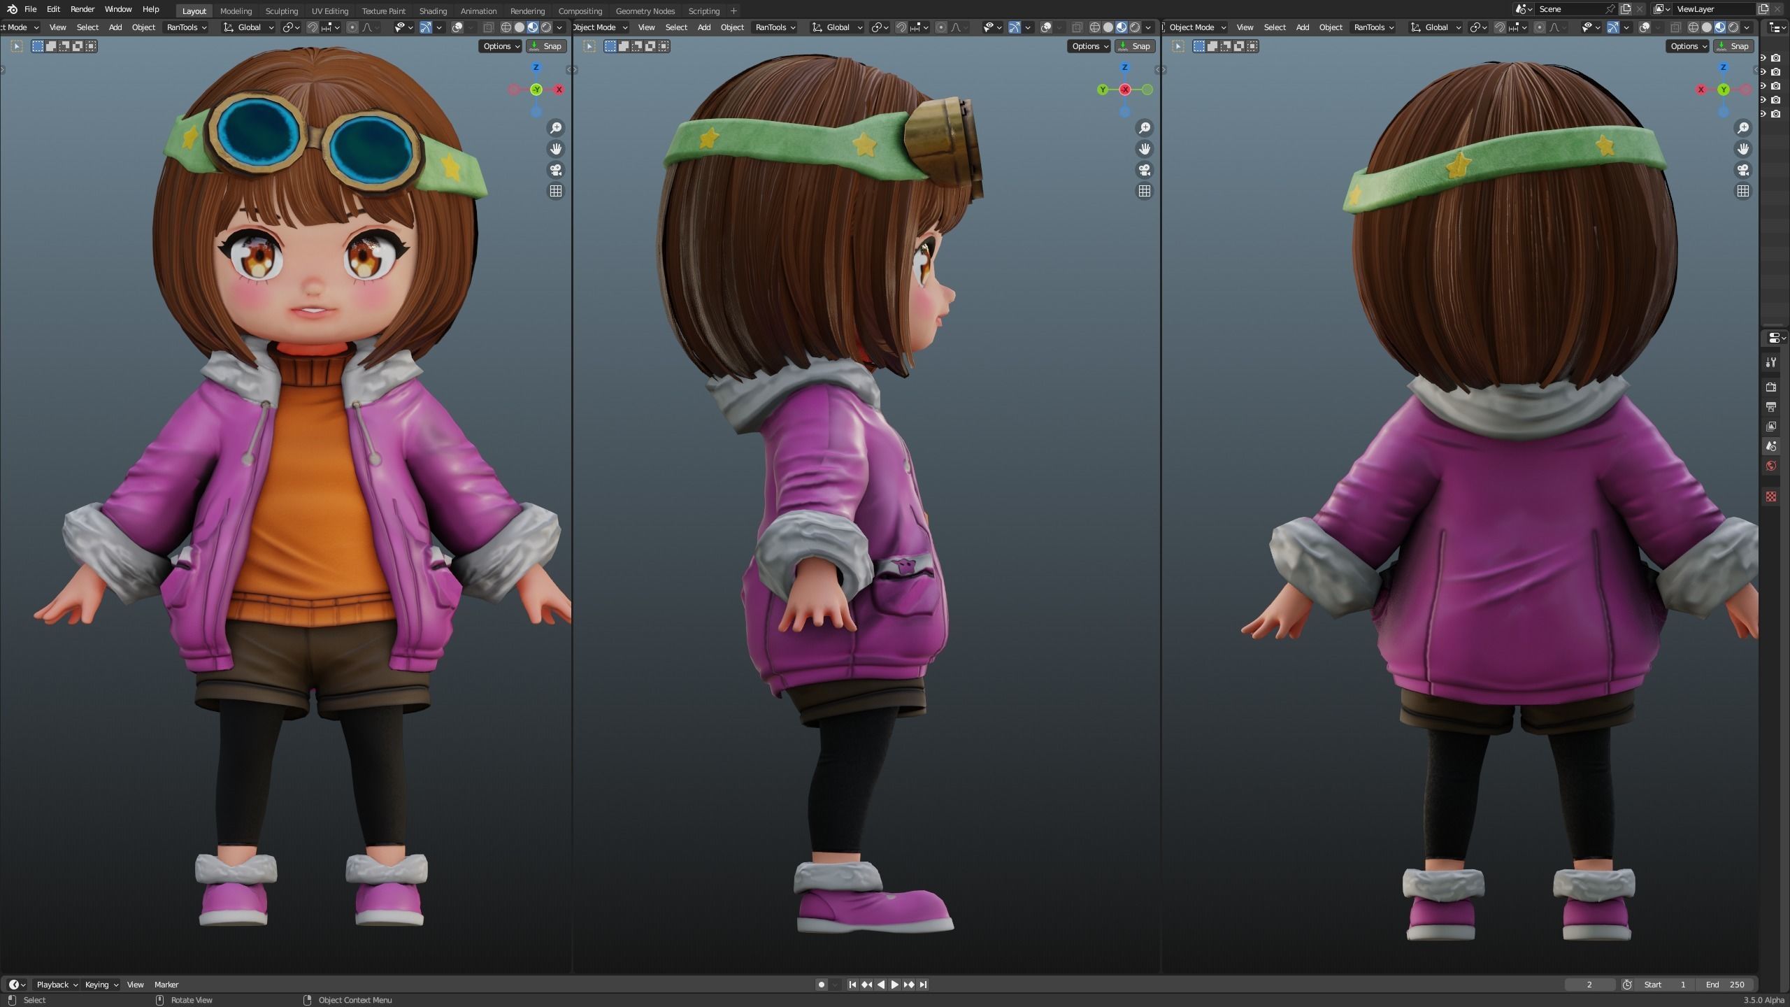Click new scene icon beside Scene field
The image size is (1790, 1007).
[1626, 9]
